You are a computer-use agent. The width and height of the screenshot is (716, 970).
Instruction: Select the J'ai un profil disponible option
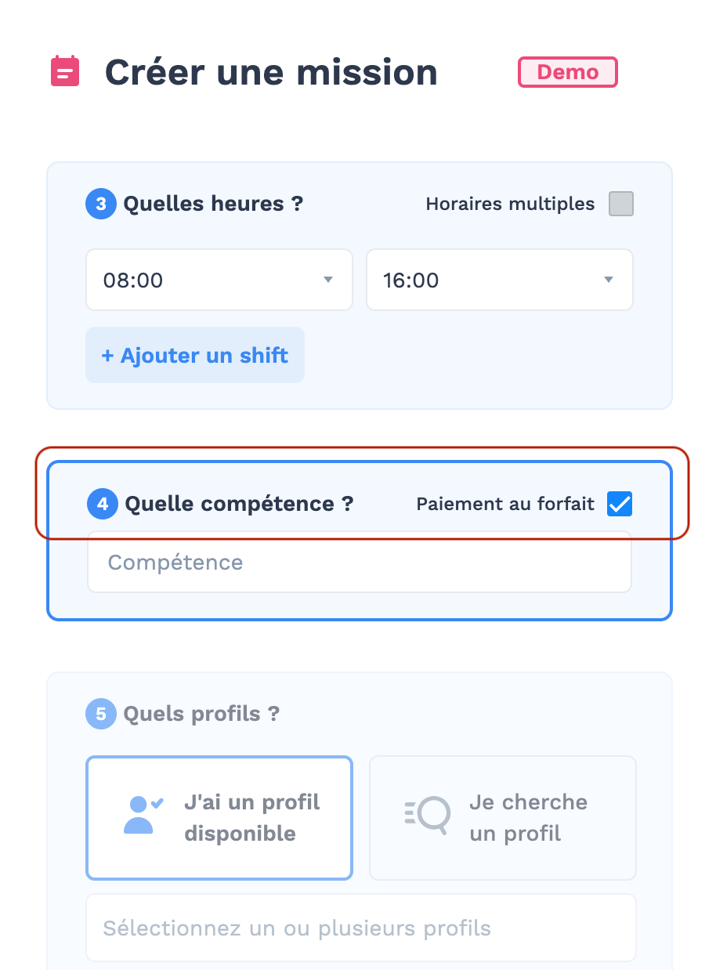[219, 818]
